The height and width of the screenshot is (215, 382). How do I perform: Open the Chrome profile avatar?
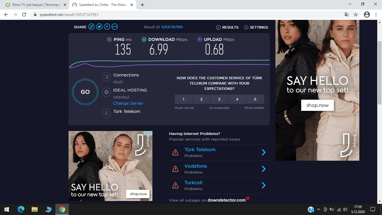[x=367, y=15]
